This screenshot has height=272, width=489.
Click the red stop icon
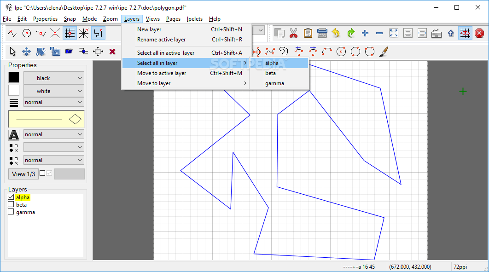(479, 33)
